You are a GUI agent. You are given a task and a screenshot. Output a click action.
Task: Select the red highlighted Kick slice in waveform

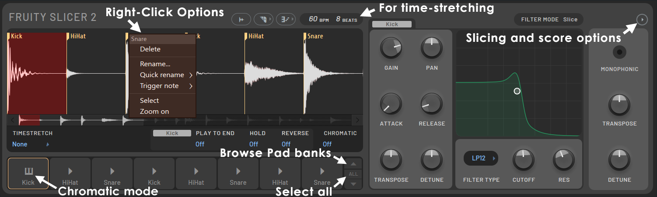[x=37, y=73]
